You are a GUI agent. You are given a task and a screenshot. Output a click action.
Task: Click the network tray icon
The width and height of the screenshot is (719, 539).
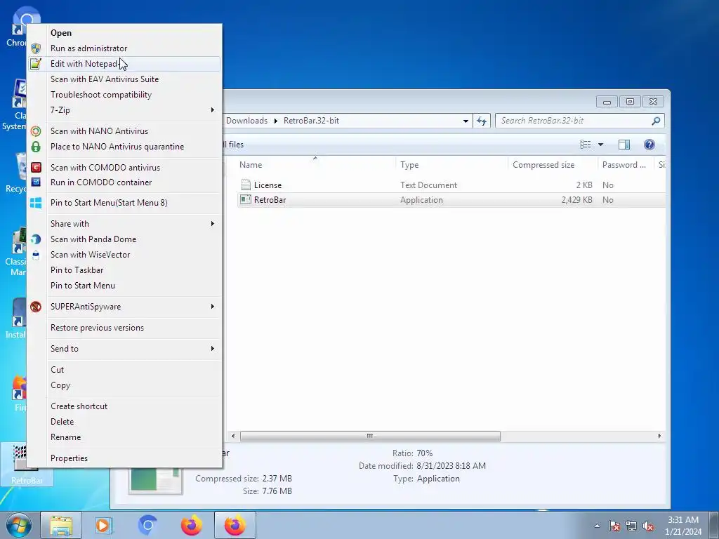[x=631, y=526]
